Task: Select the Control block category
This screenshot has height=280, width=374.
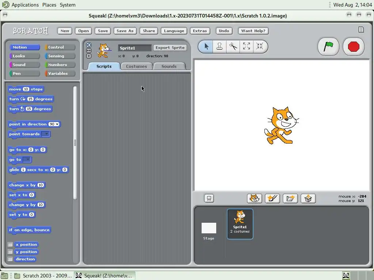Action: pos(60,47)
